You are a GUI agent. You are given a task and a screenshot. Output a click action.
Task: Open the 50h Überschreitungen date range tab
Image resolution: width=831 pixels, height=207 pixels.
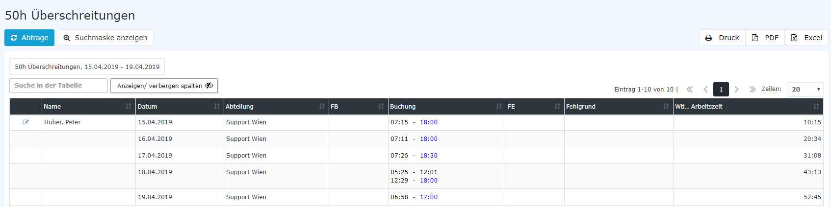tap(87, 67)
